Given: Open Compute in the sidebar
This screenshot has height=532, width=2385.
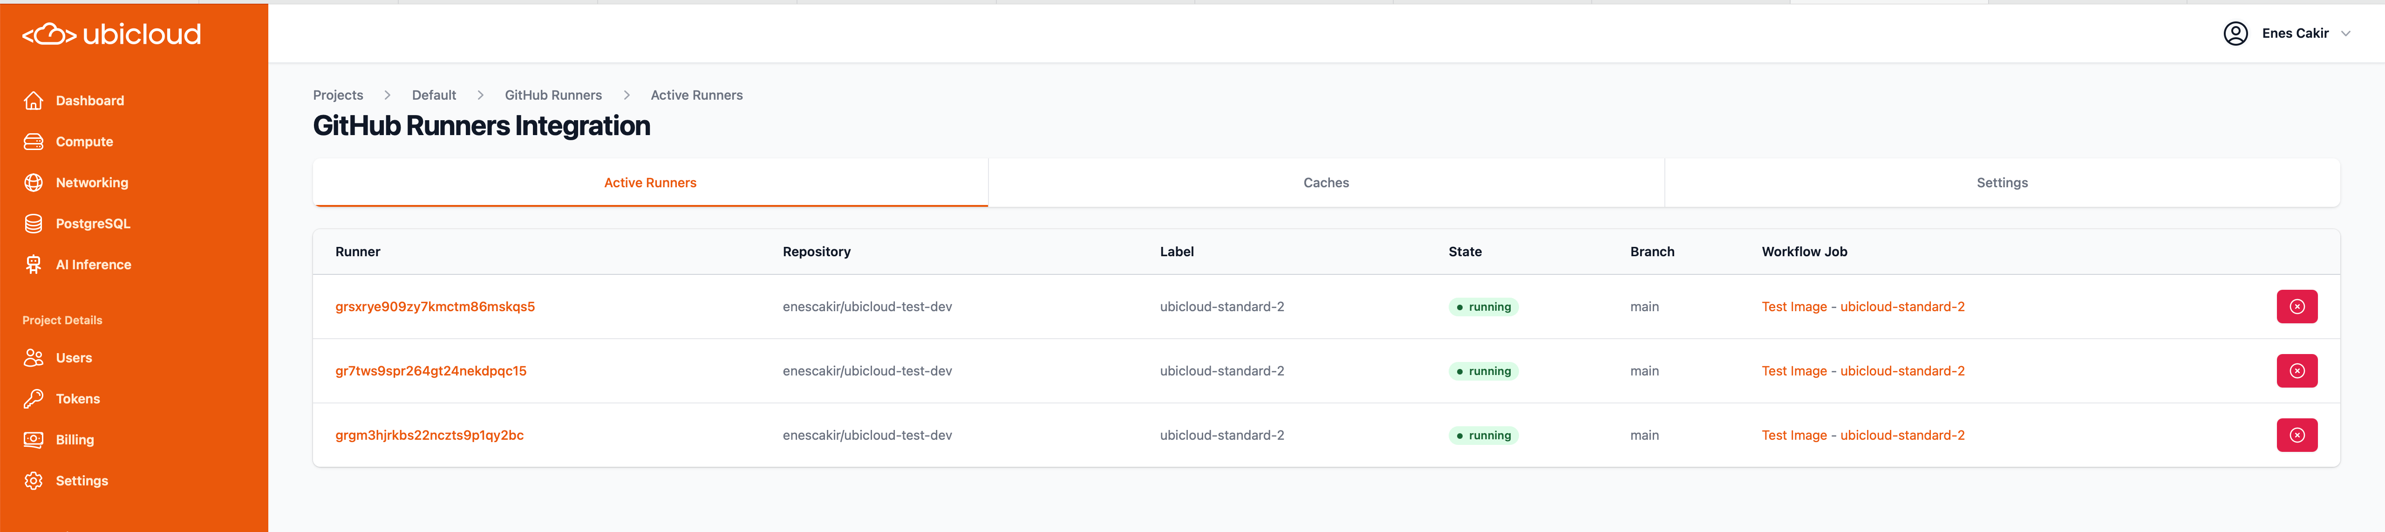Looking at the screenshot, I should click(84, 142).
